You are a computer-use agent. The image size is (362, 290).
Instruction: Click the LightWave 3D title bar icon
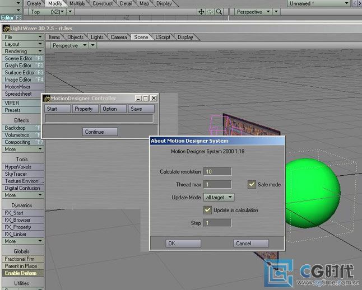click(x=6, y=29)
